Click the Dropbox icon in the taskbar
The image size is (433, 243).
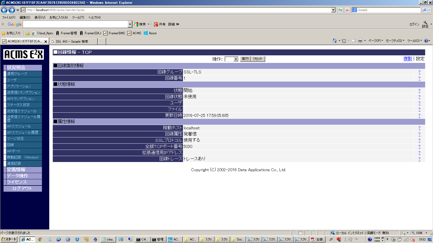tap(77, 239)
